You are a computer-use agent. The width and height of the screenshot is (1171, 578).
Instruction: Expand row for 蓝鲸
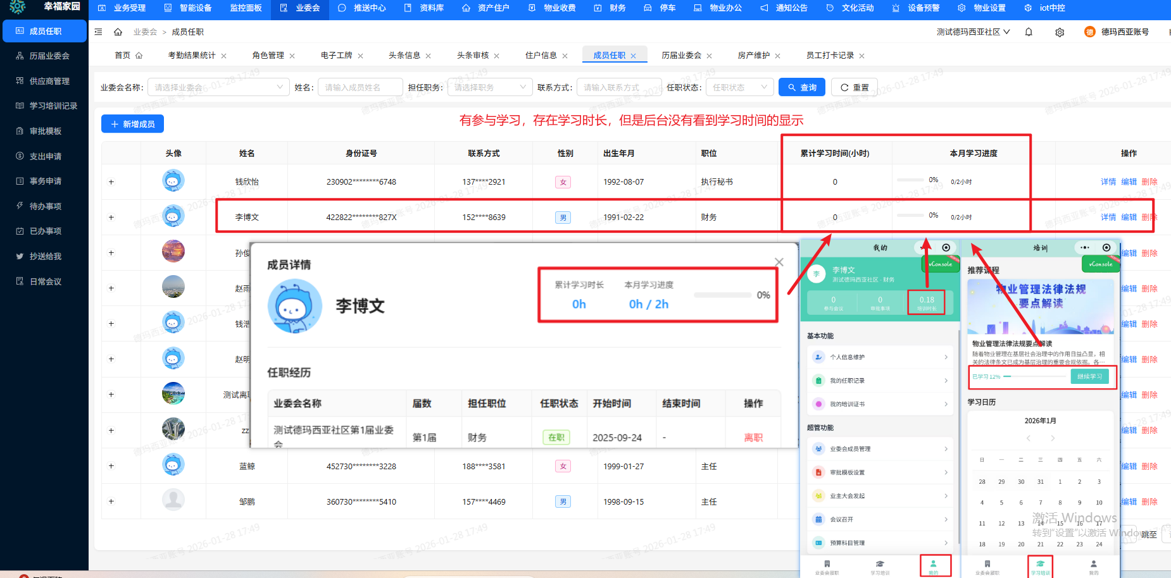(x=111, y=466)
